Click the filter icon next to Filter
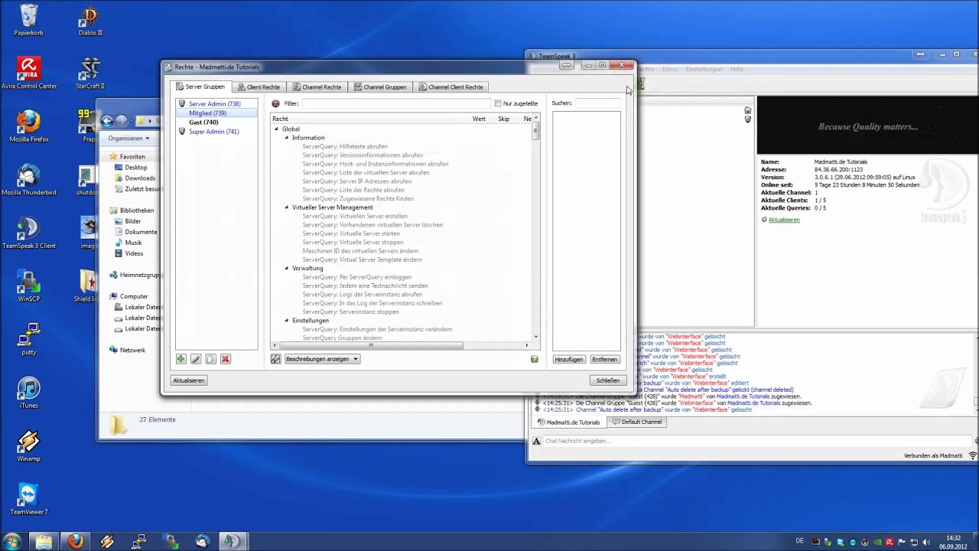979x551 pixels. (x=276, y=103)
